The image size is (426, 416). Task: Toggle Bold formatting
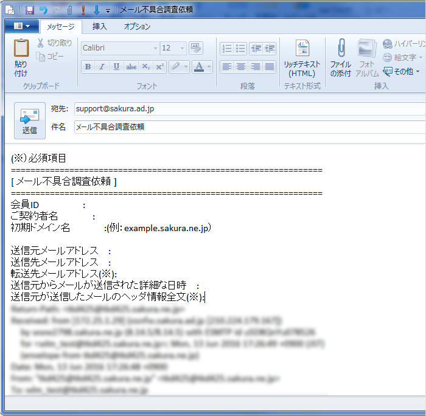point(88,67)
